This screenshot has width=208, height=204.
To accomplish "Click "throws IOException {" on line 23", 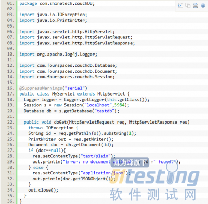I will [x=54, y=128].
